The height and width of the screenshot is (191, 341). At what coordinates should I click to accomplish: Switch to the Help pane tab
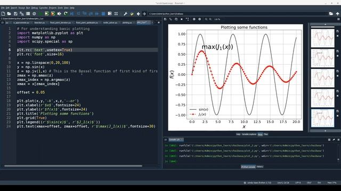238,134
